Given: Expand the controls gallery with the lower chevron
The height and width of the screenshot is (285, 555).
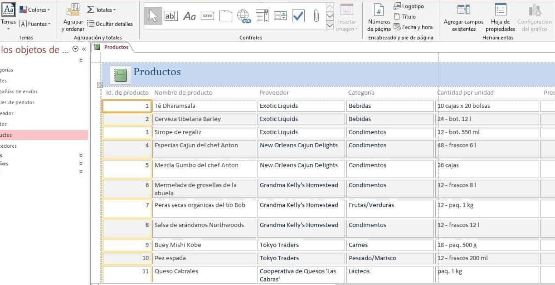Looking at the screenshot, I should point(330,26).
